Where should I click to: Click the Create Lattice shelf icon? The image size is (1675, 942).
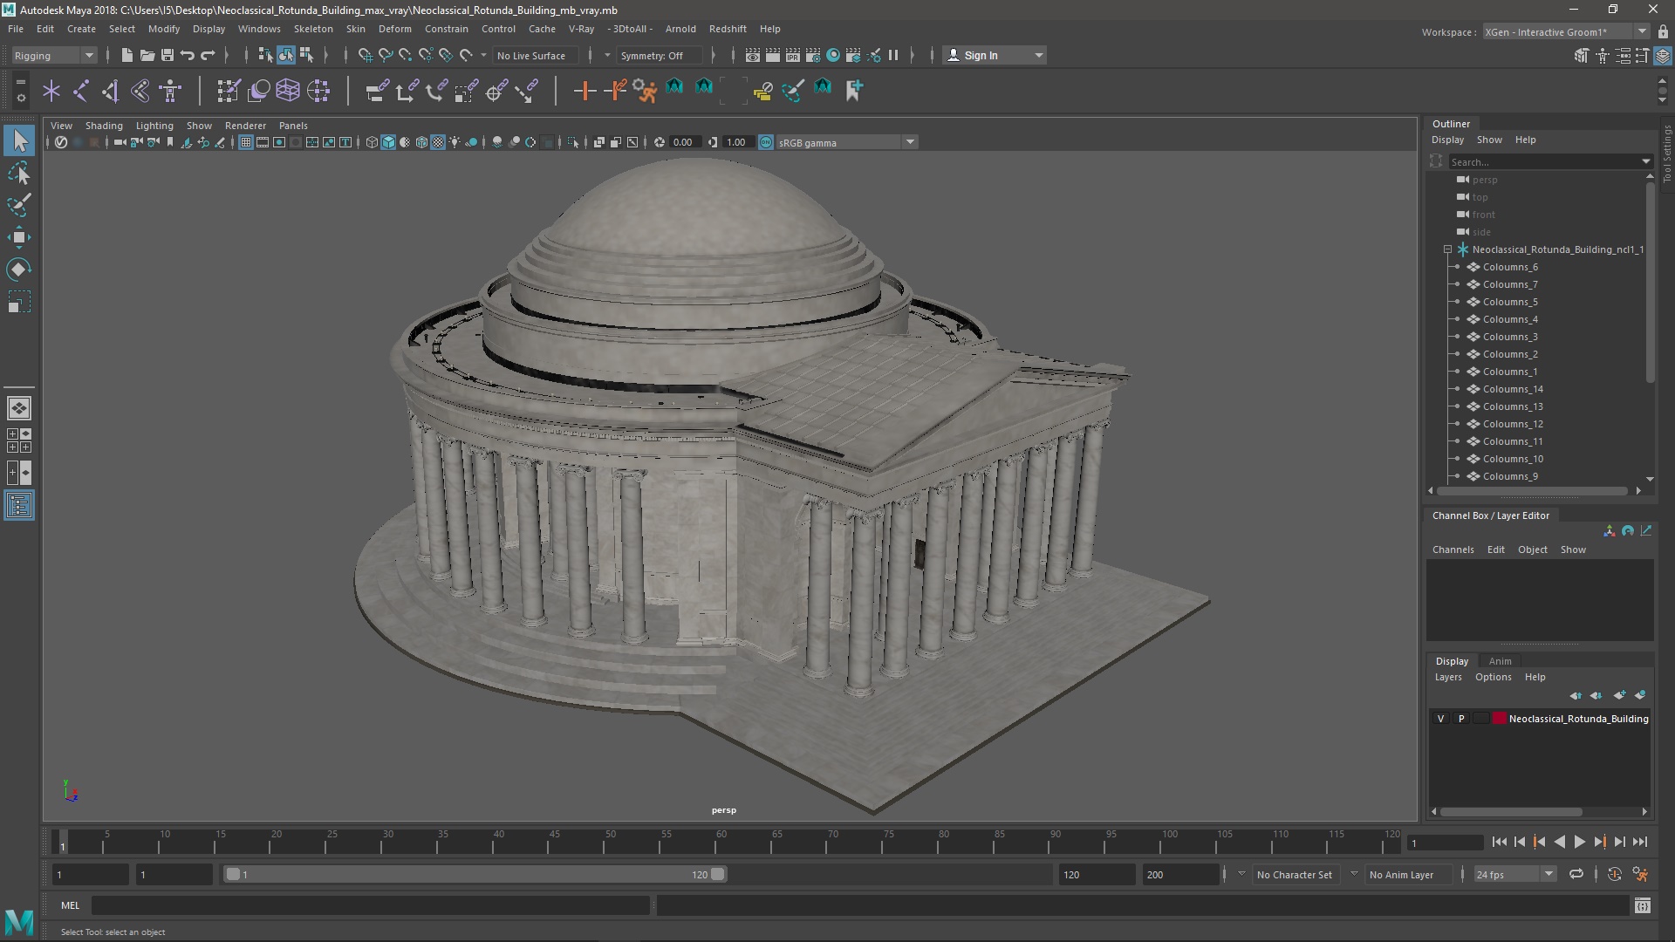click(288, 90)
